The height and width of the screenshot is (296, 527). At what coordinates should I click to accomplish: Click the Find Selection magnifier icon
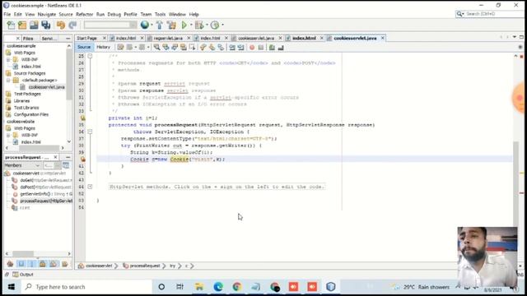click(157, 48)
